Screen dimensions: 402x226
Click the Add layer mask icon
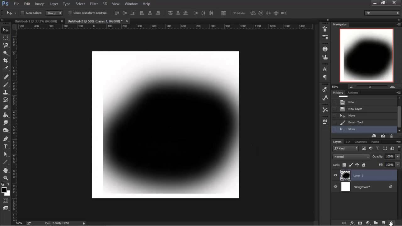(360, 223)
